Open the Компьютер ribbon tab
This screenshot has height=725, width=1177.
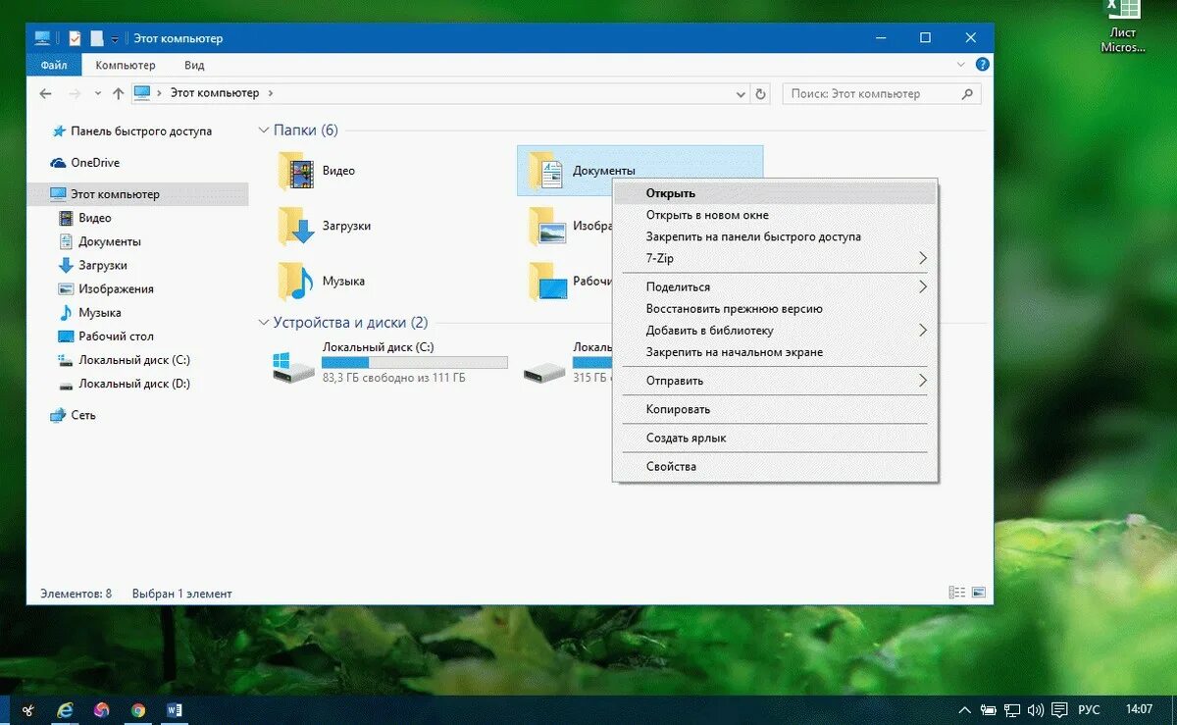(126, 65)
